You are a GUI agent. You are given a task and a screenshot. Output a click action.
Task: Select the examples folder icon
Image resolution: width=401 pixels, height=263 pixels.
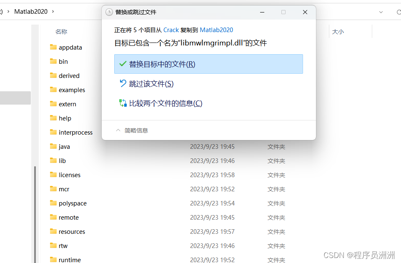pyautogui.click(x=53, y=90)
